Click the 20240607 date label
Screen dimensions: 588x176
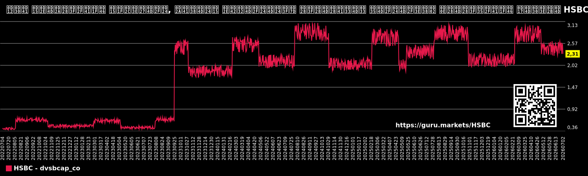click(x=273, y=148)
